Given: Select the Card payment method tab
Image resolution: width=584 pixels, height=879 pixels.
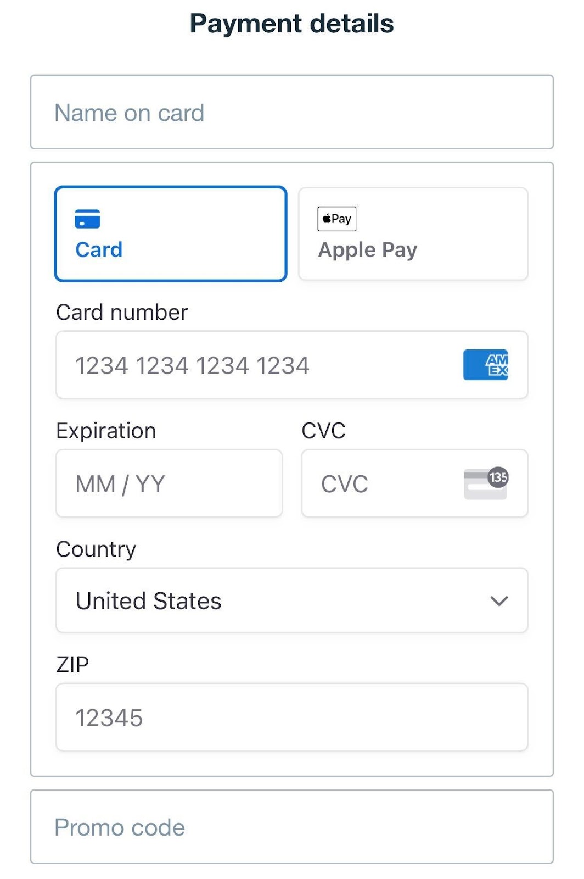Looking at the screenshot, I should [x=170, y=234].
